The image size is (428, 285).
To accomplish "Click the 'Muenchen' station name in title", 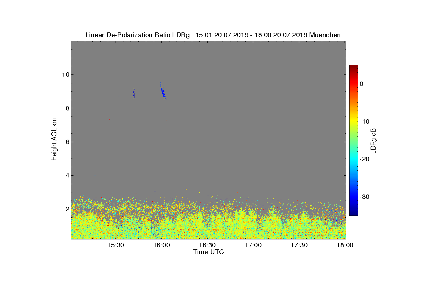I will coord(325,35).
